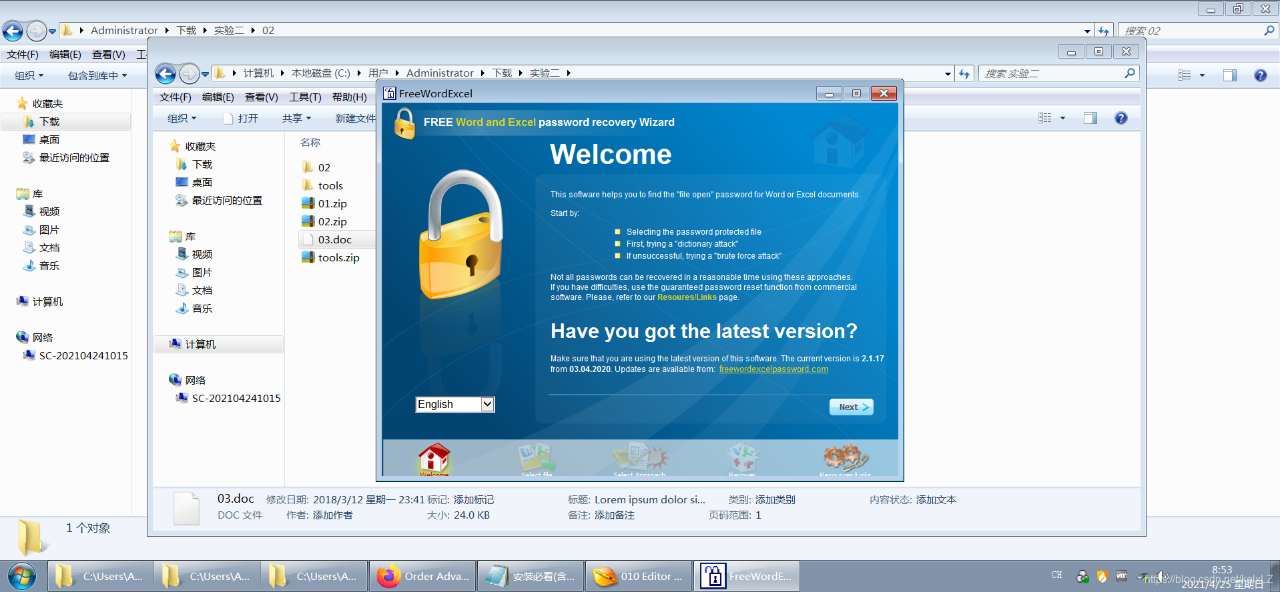Open view options dropdown arrow in 实验二 window
The width and height of the screenshot is (1280, 592).
pyautogui.click(x=1062, y=118)
